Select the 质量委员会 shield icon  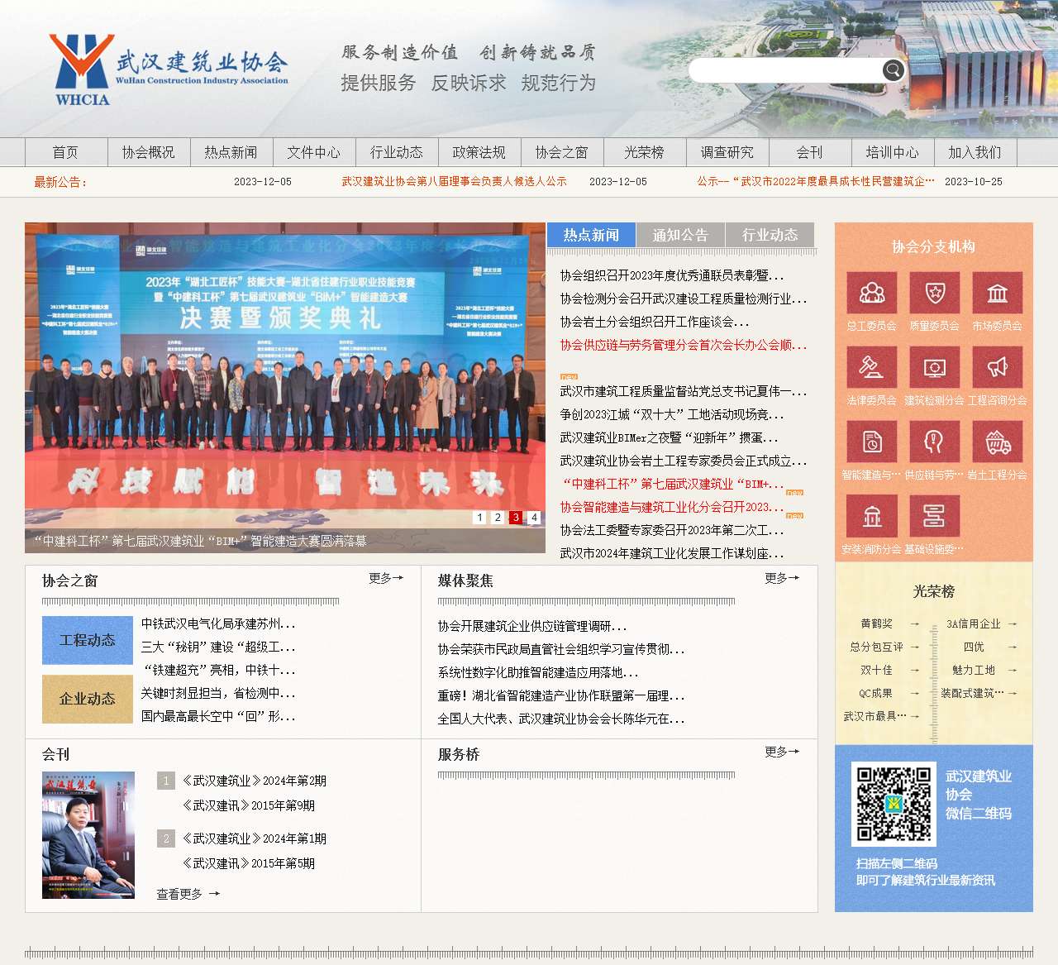[934, 292]
